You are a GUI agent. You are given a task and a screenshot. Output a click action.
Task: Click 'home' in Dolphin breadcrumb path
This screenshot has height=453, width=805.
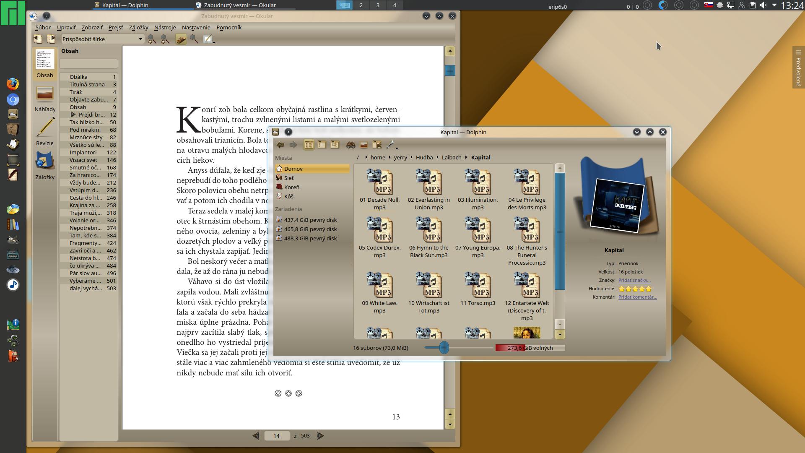(378, 157)
